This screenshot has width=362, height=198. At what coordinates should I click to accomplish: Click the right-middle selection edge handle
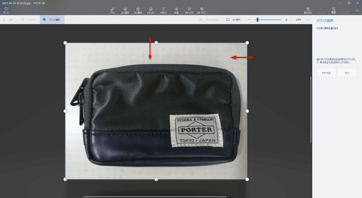point(247,111)
